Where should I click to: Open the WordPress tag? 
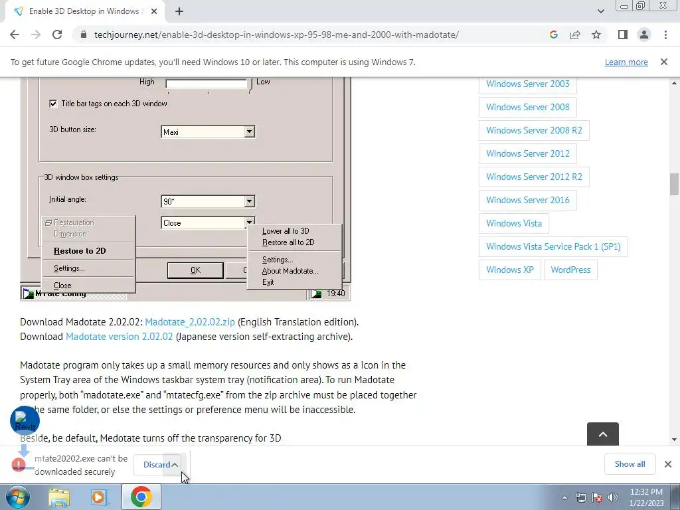pyautogui.click(x=570, y=270)
